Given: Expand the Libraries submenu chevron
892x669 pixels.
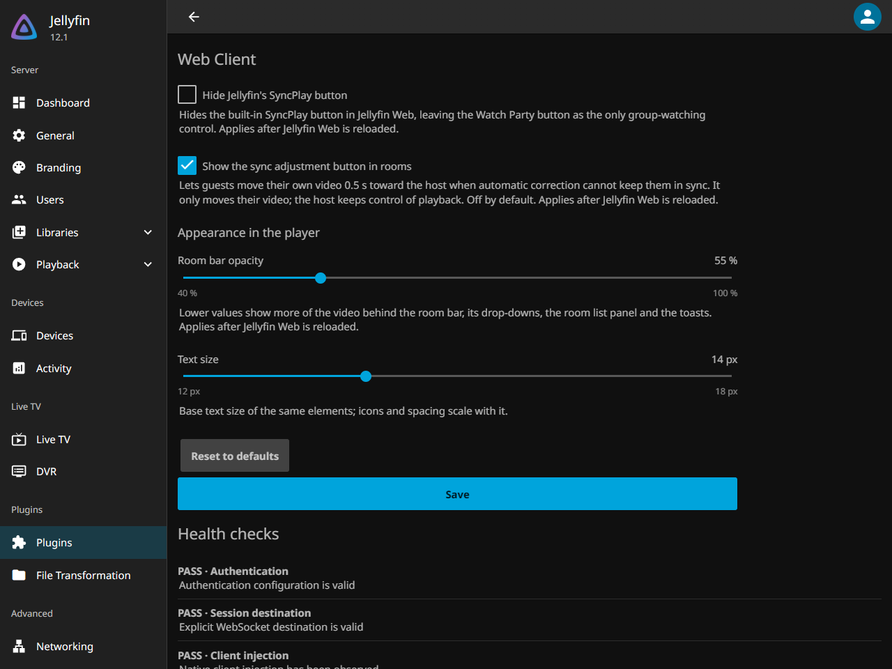Looking at the screenshot, I should [148, 232].
